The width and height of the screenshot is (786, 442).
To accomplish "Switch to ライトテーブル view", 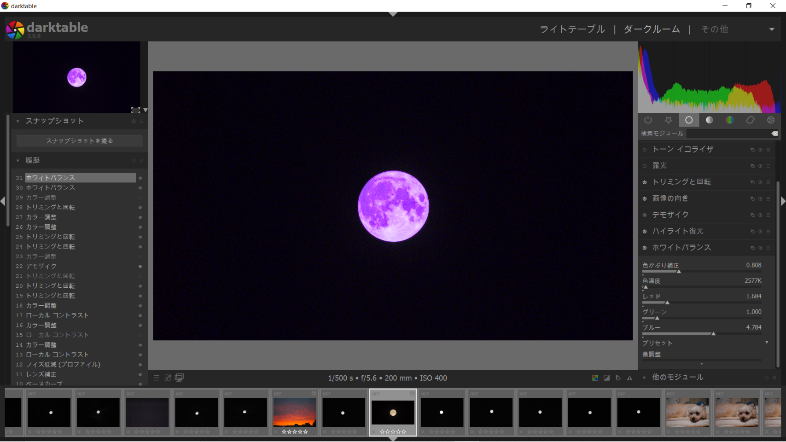I will point(572,29).
